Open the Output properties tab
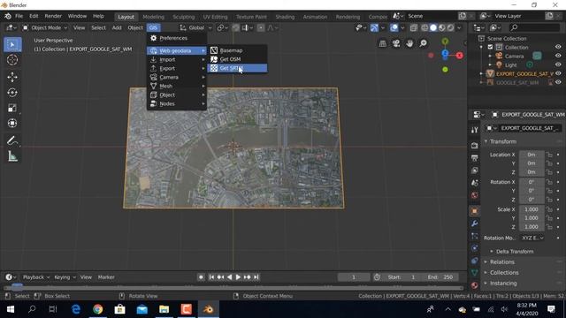Image resolution: width=566 pixels, height=318 pixels. click(x=474, y=158)
